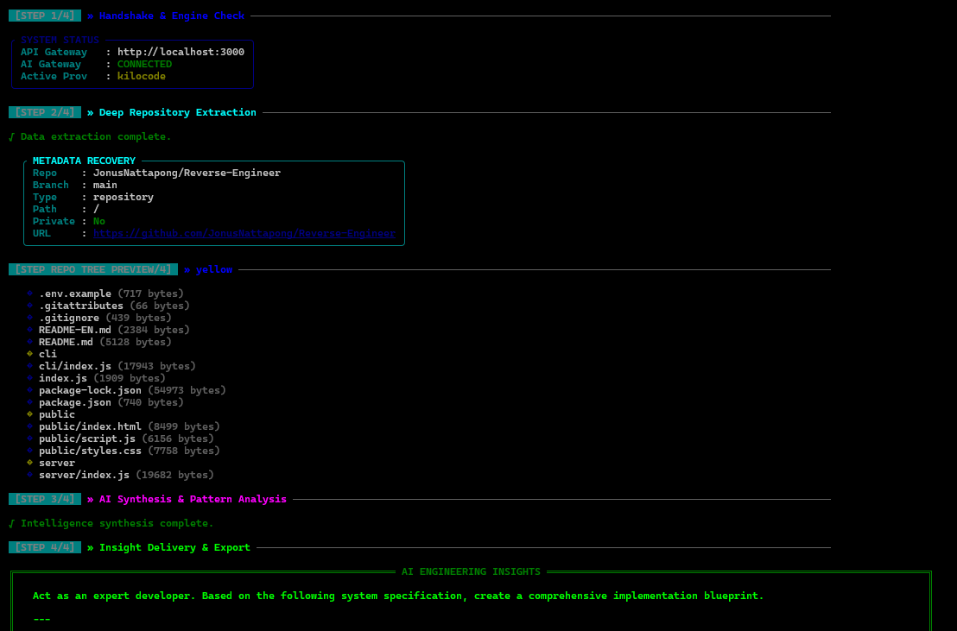957x631 pixels.
Task: Select the repository type value
Action: point(124,197)
